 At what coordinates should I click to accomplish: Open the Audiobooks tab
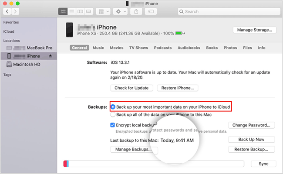click(189, 48)
